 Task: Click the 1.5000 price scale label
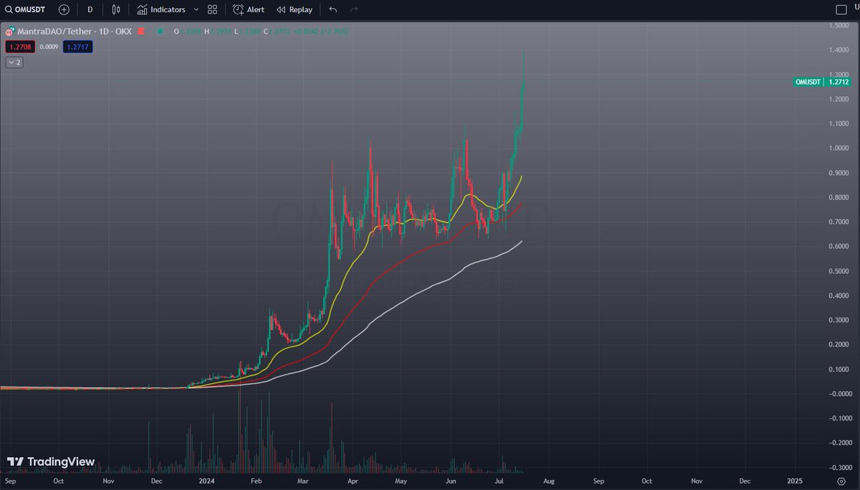click(837, 25)
